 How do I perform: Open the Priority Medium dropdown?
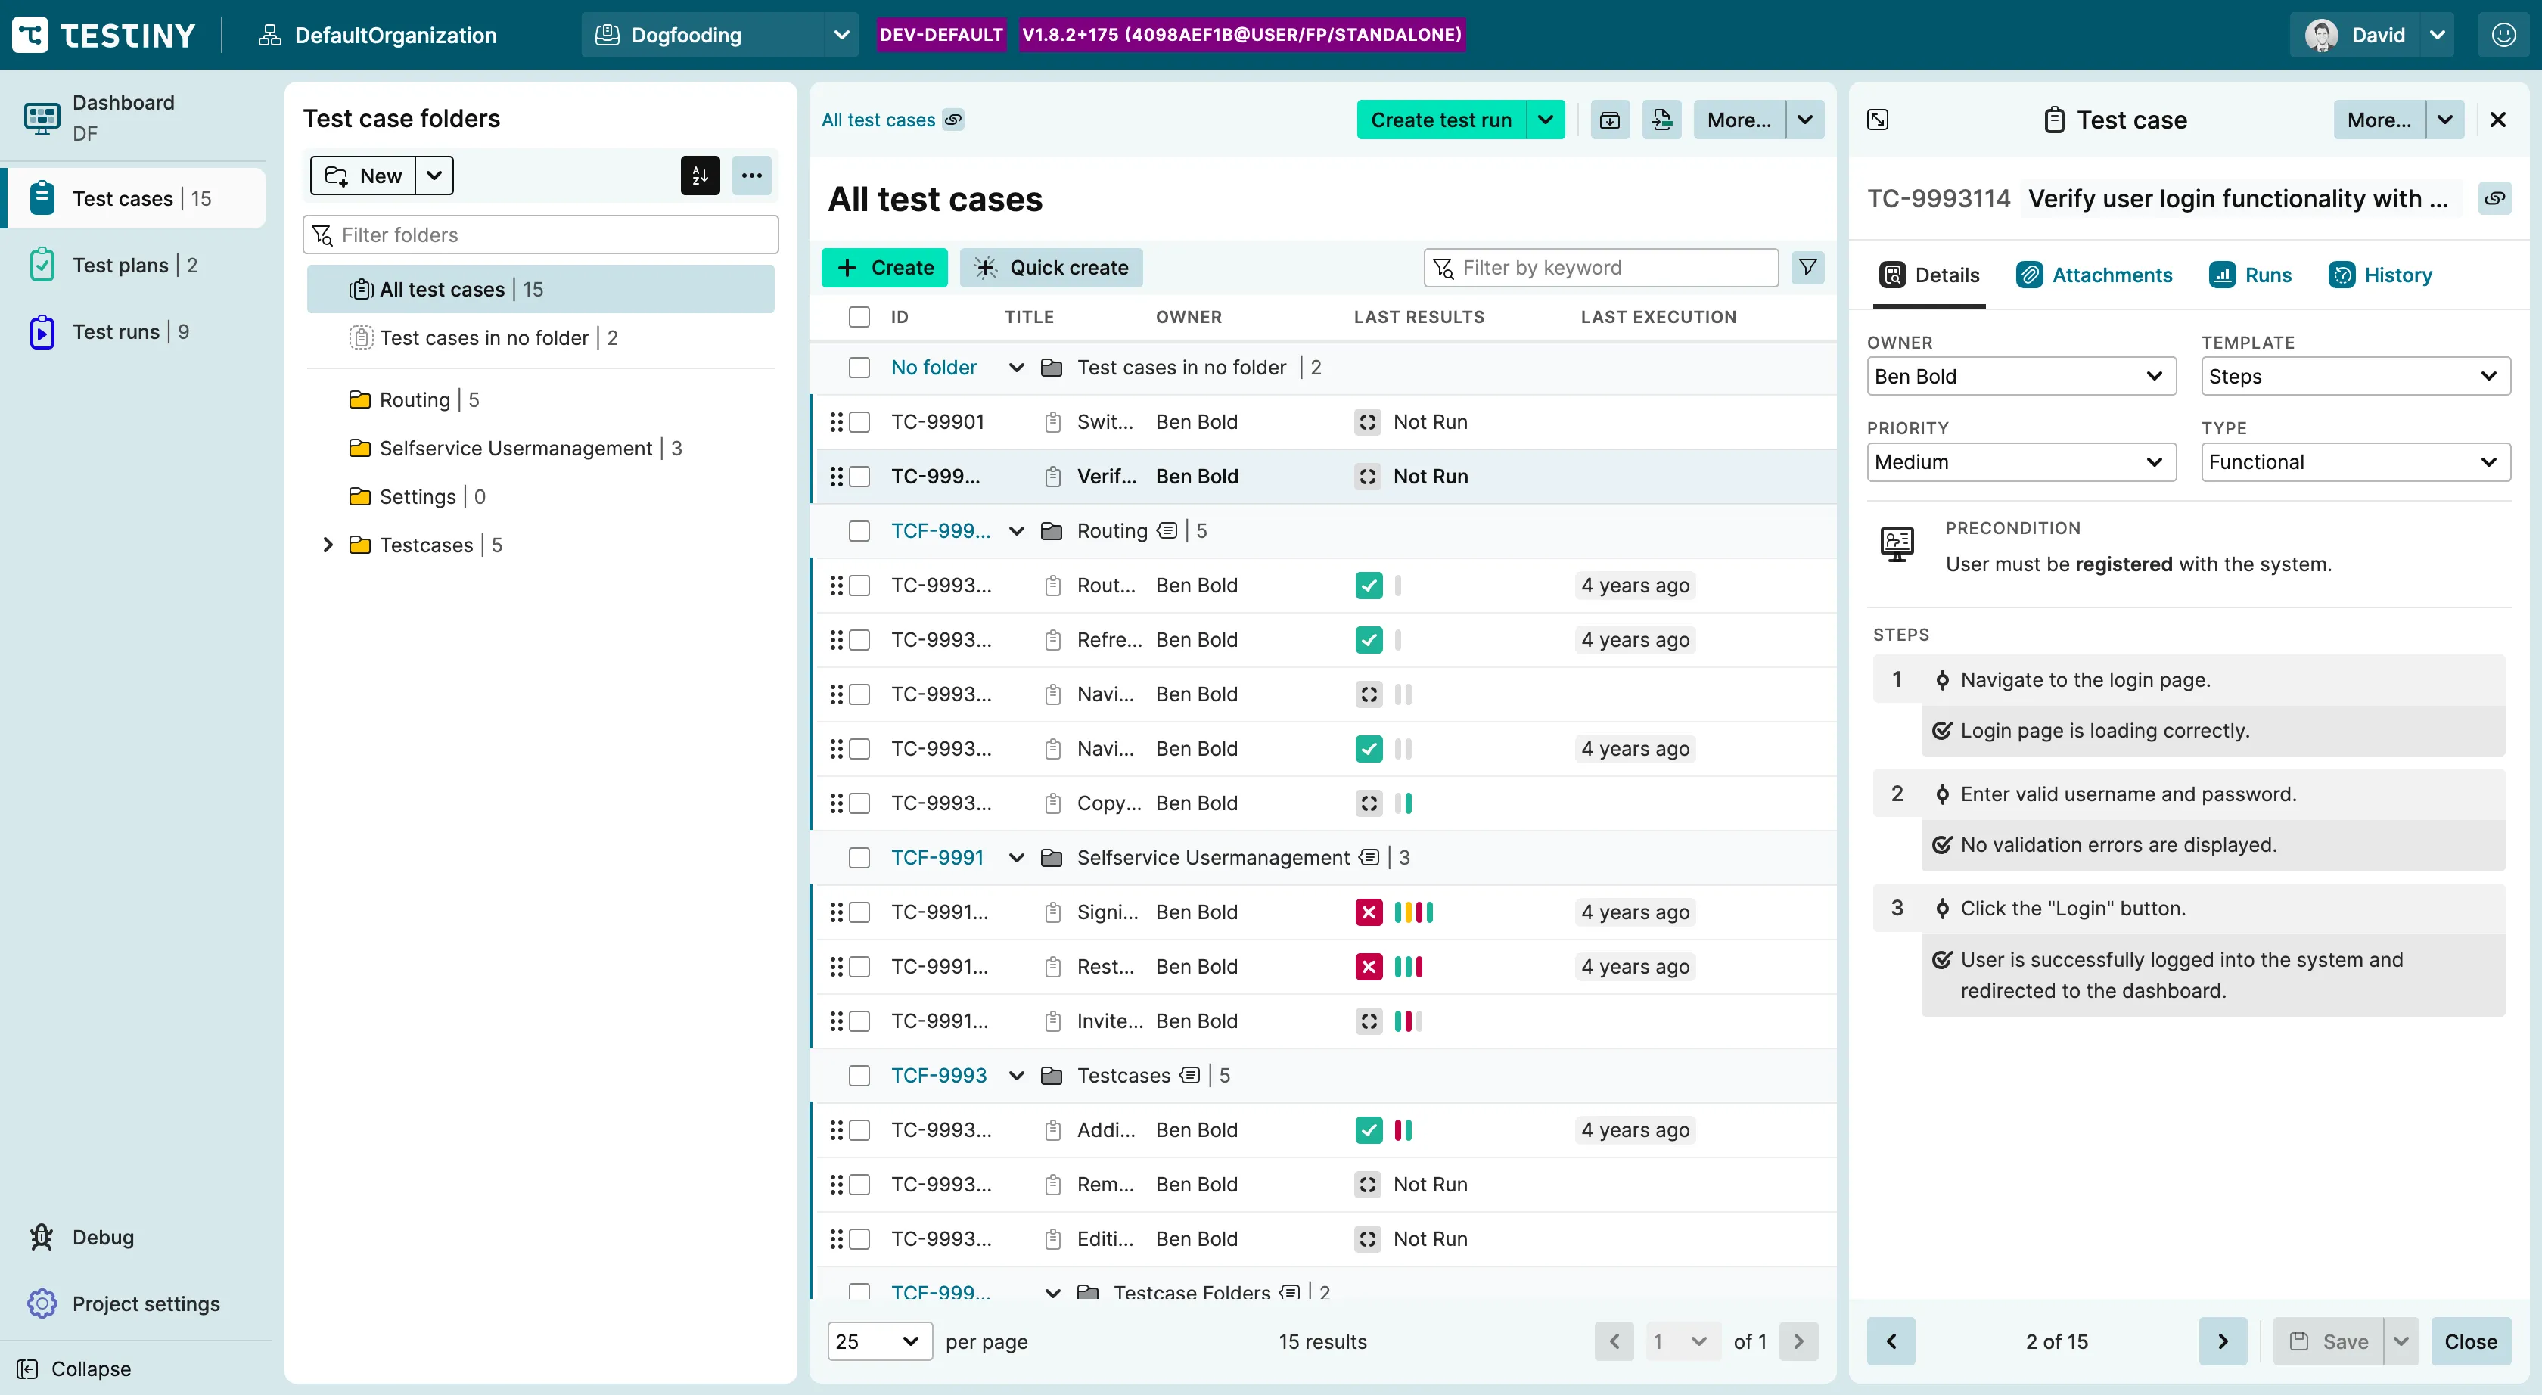(x=2020, y=461)
